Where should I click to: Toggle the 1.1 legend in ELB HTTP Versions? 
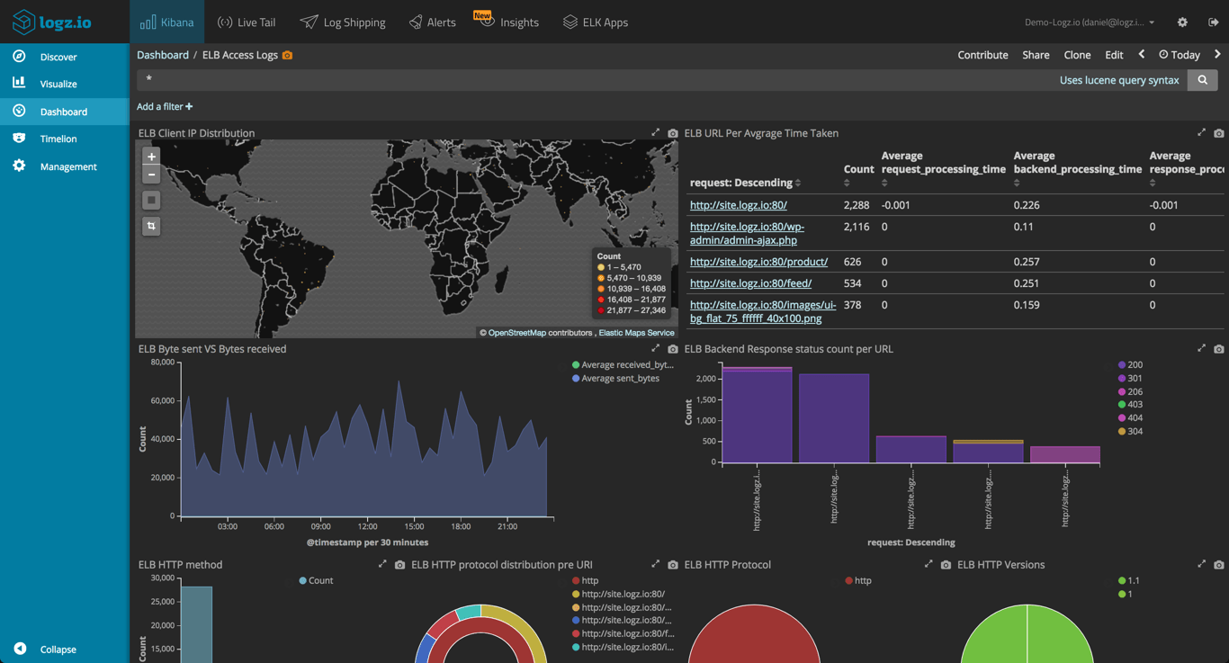(x=1130, y=580)
